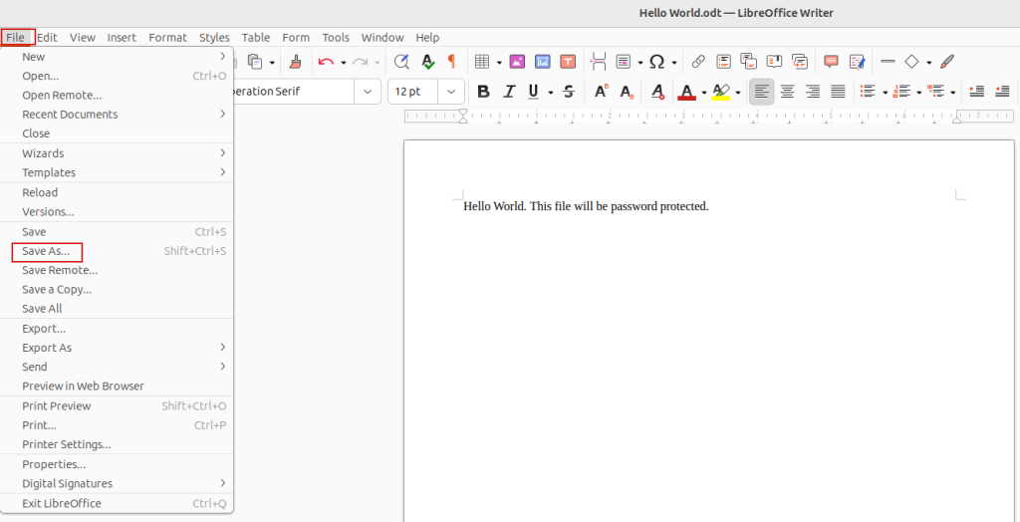Click the 12 pt font size field

[x=413, y=92]
